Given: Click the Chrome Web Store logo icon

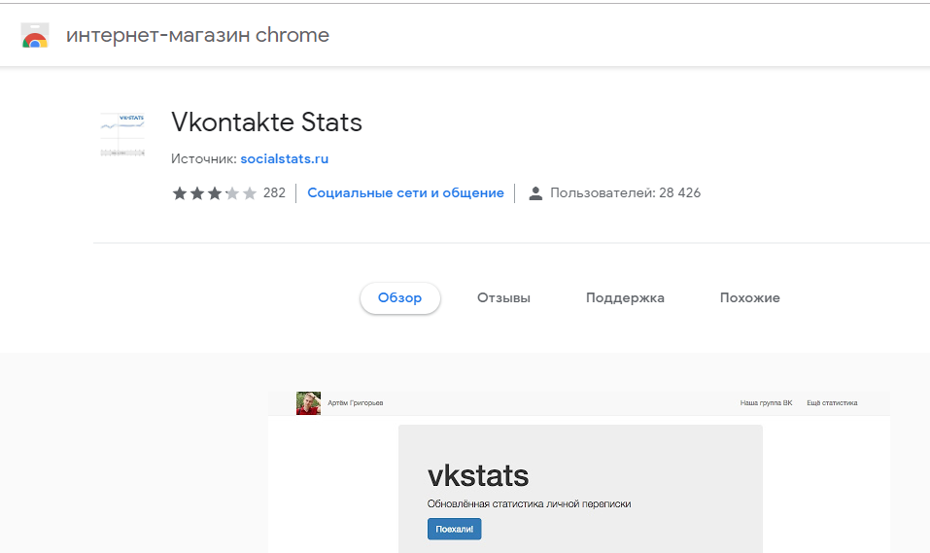Looking at the screenshot, I should coord(34,36).
